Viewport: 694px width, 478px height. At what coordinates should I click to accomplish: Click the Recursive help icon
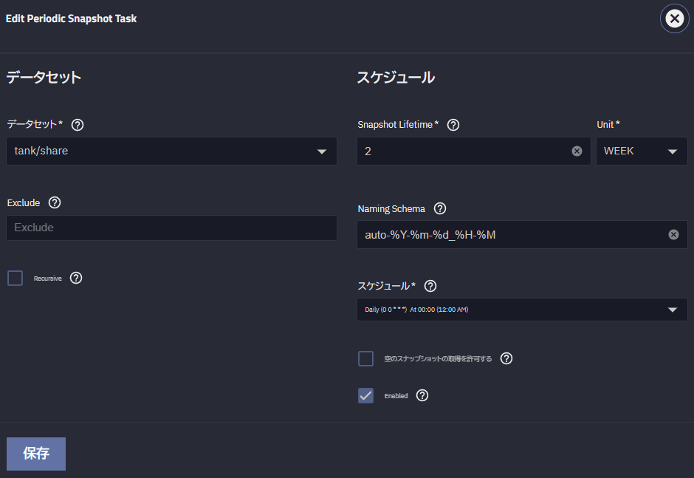click(75, 278)
